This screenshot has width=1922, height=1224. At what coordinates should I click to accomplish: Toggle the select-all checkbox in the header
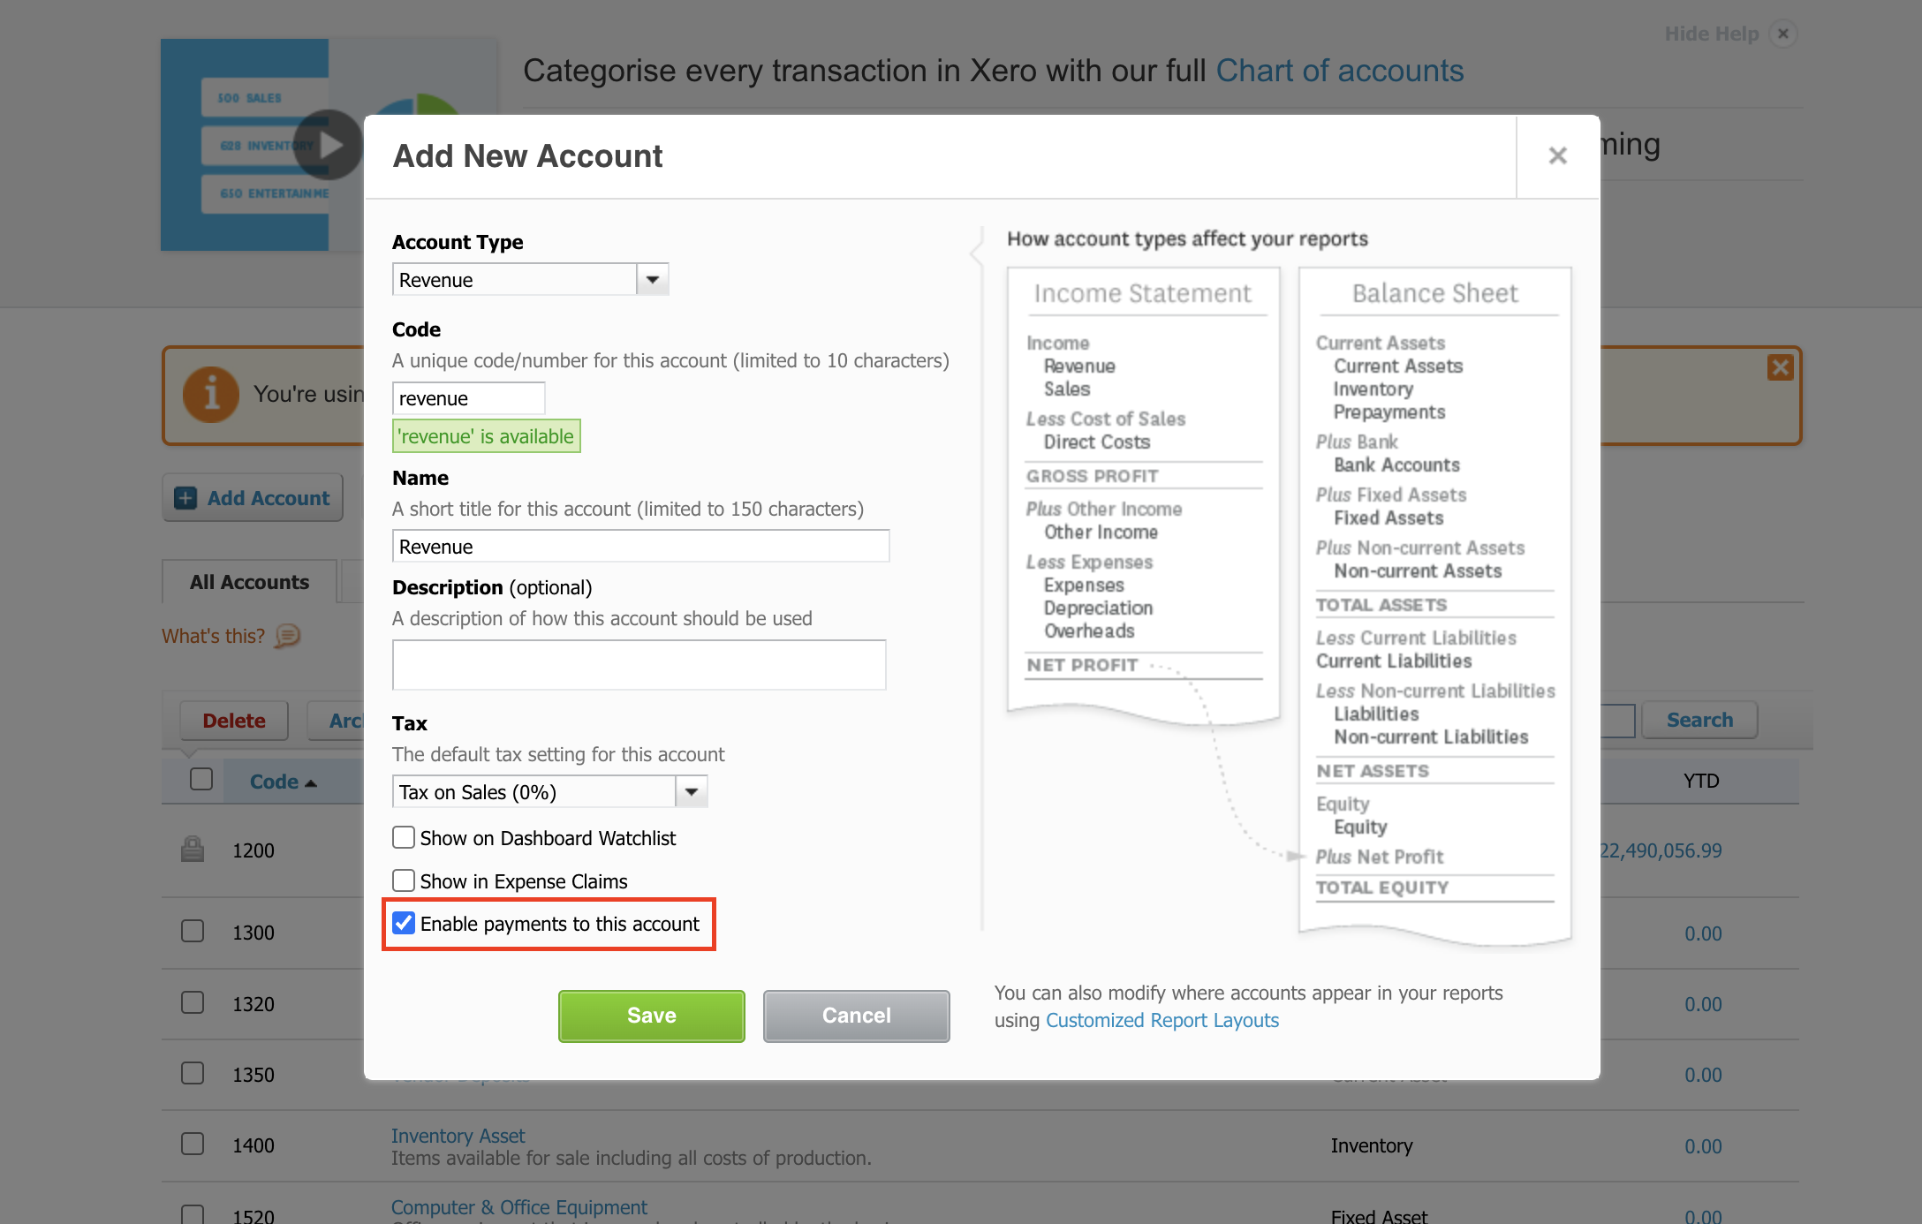pos(201,779)
